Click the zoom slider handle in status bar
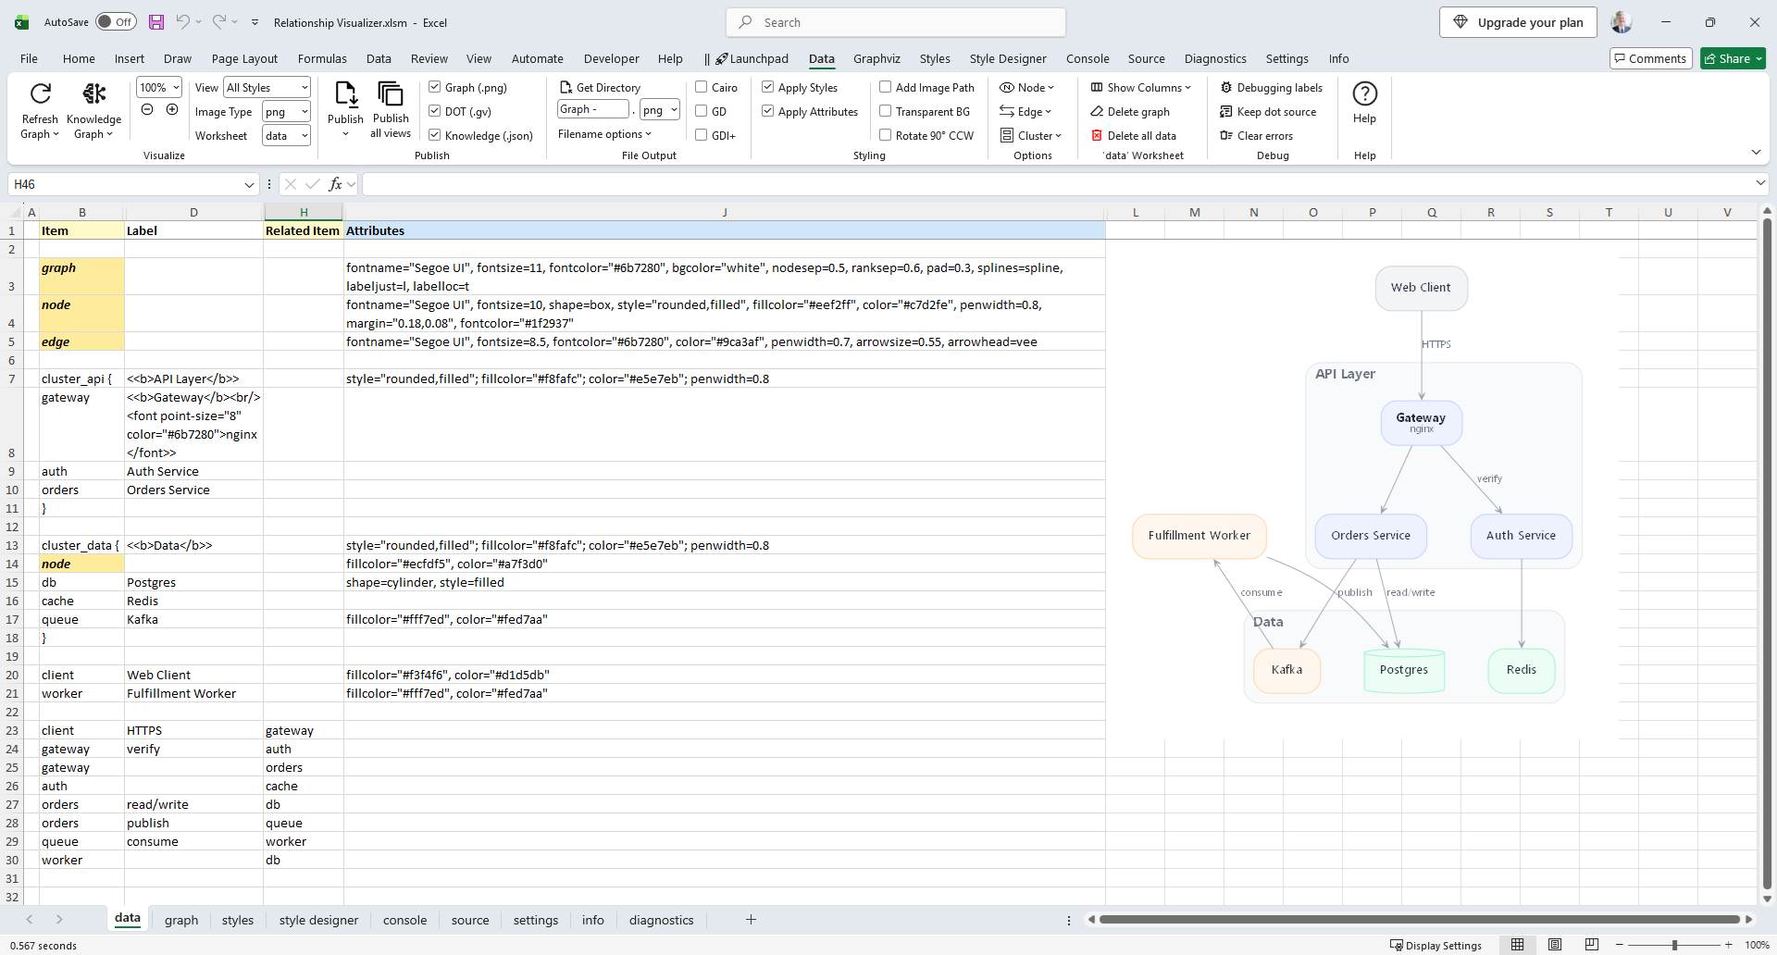The width and height of the screenshot is (1777, 955). [x=1674, y=945]
